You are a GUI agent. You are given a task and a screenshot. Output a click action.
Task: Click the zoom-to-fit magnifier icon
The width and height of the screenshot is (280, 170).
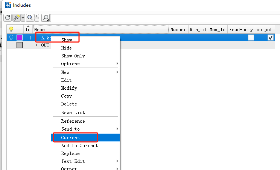tap(30, 18)
